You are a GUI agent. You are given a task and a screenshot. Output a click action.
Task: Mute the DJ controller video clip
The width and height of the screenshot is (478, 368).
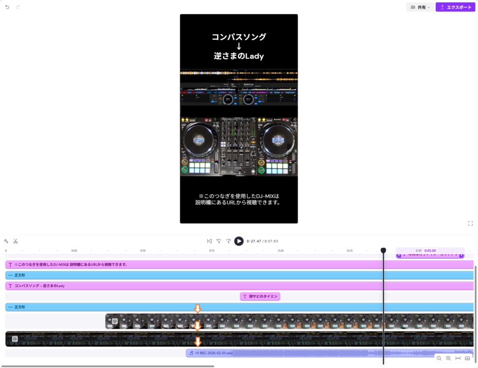115,321
